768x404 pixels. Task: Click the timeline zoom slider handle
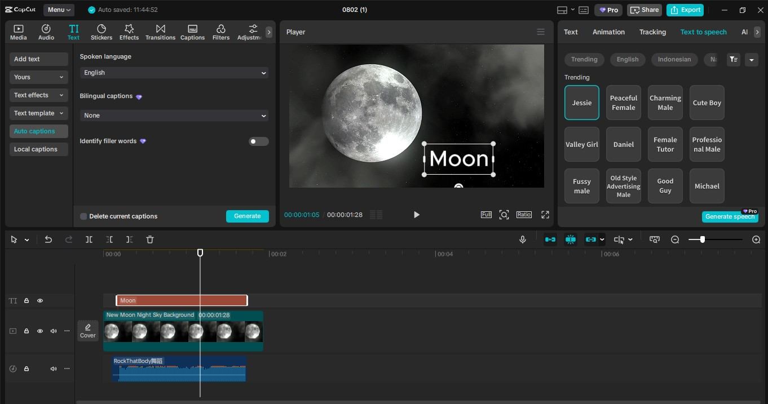click(702, 239)
